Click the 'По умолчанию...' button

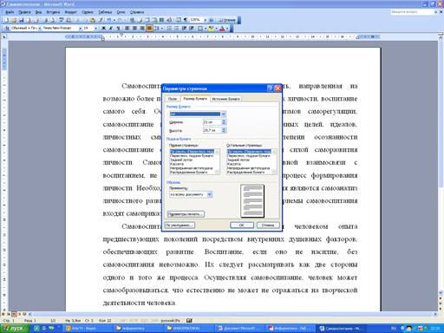(x=180, y=225)
